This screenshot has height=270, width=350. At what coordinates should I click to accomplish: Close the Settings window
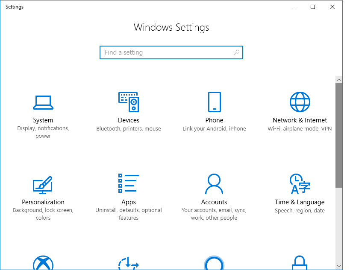[332, 7]
